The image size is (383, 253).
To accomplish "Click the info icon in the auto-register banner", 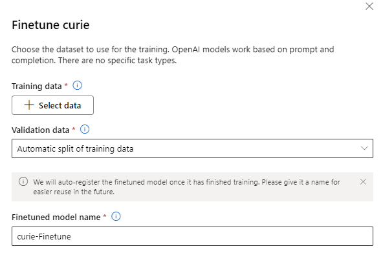I will 23,181.
